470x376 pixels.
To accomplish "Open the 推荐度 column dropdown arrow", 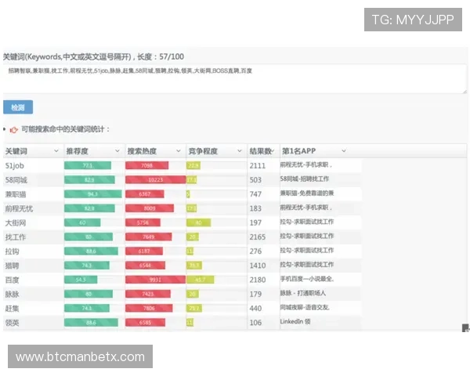I will tap(117, 151).
